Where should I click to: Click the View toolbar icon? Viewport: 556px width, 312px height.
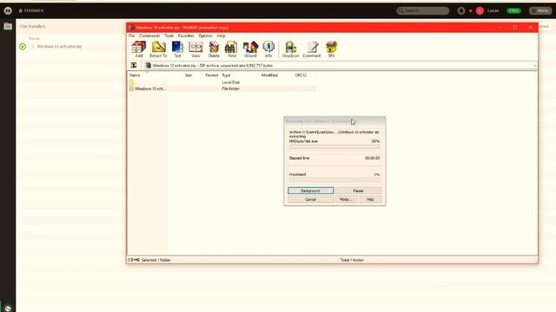point(195,49)
